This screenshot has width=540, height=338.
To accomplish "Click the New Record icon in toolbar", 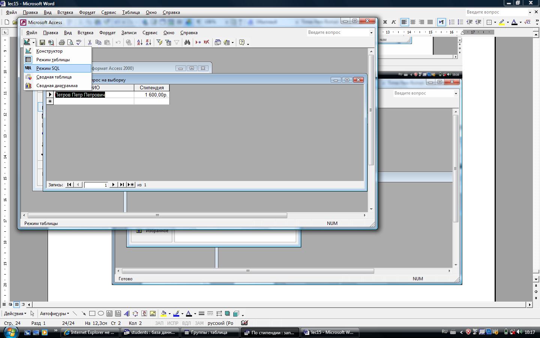I will click(198, 42).
